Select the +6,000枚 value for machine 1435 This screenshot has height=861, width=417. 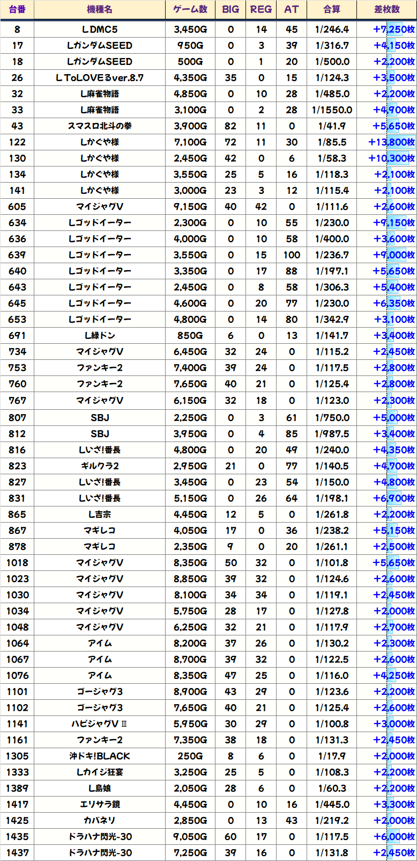coord(394,836)
